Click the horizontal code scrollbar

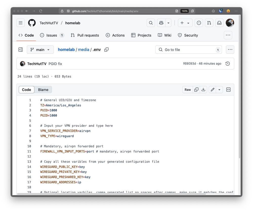111,194
